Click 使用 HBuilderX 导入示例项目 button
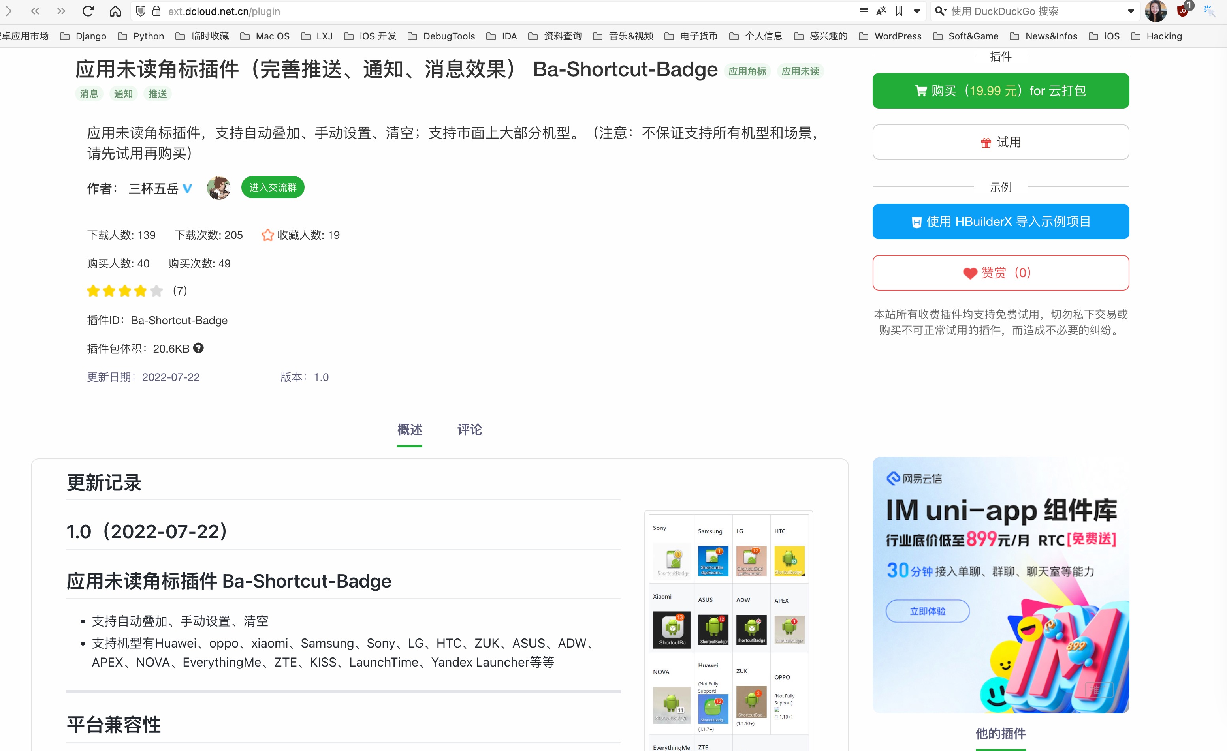The width and height of the screenshot is (1227, 751). point(1000,222)
